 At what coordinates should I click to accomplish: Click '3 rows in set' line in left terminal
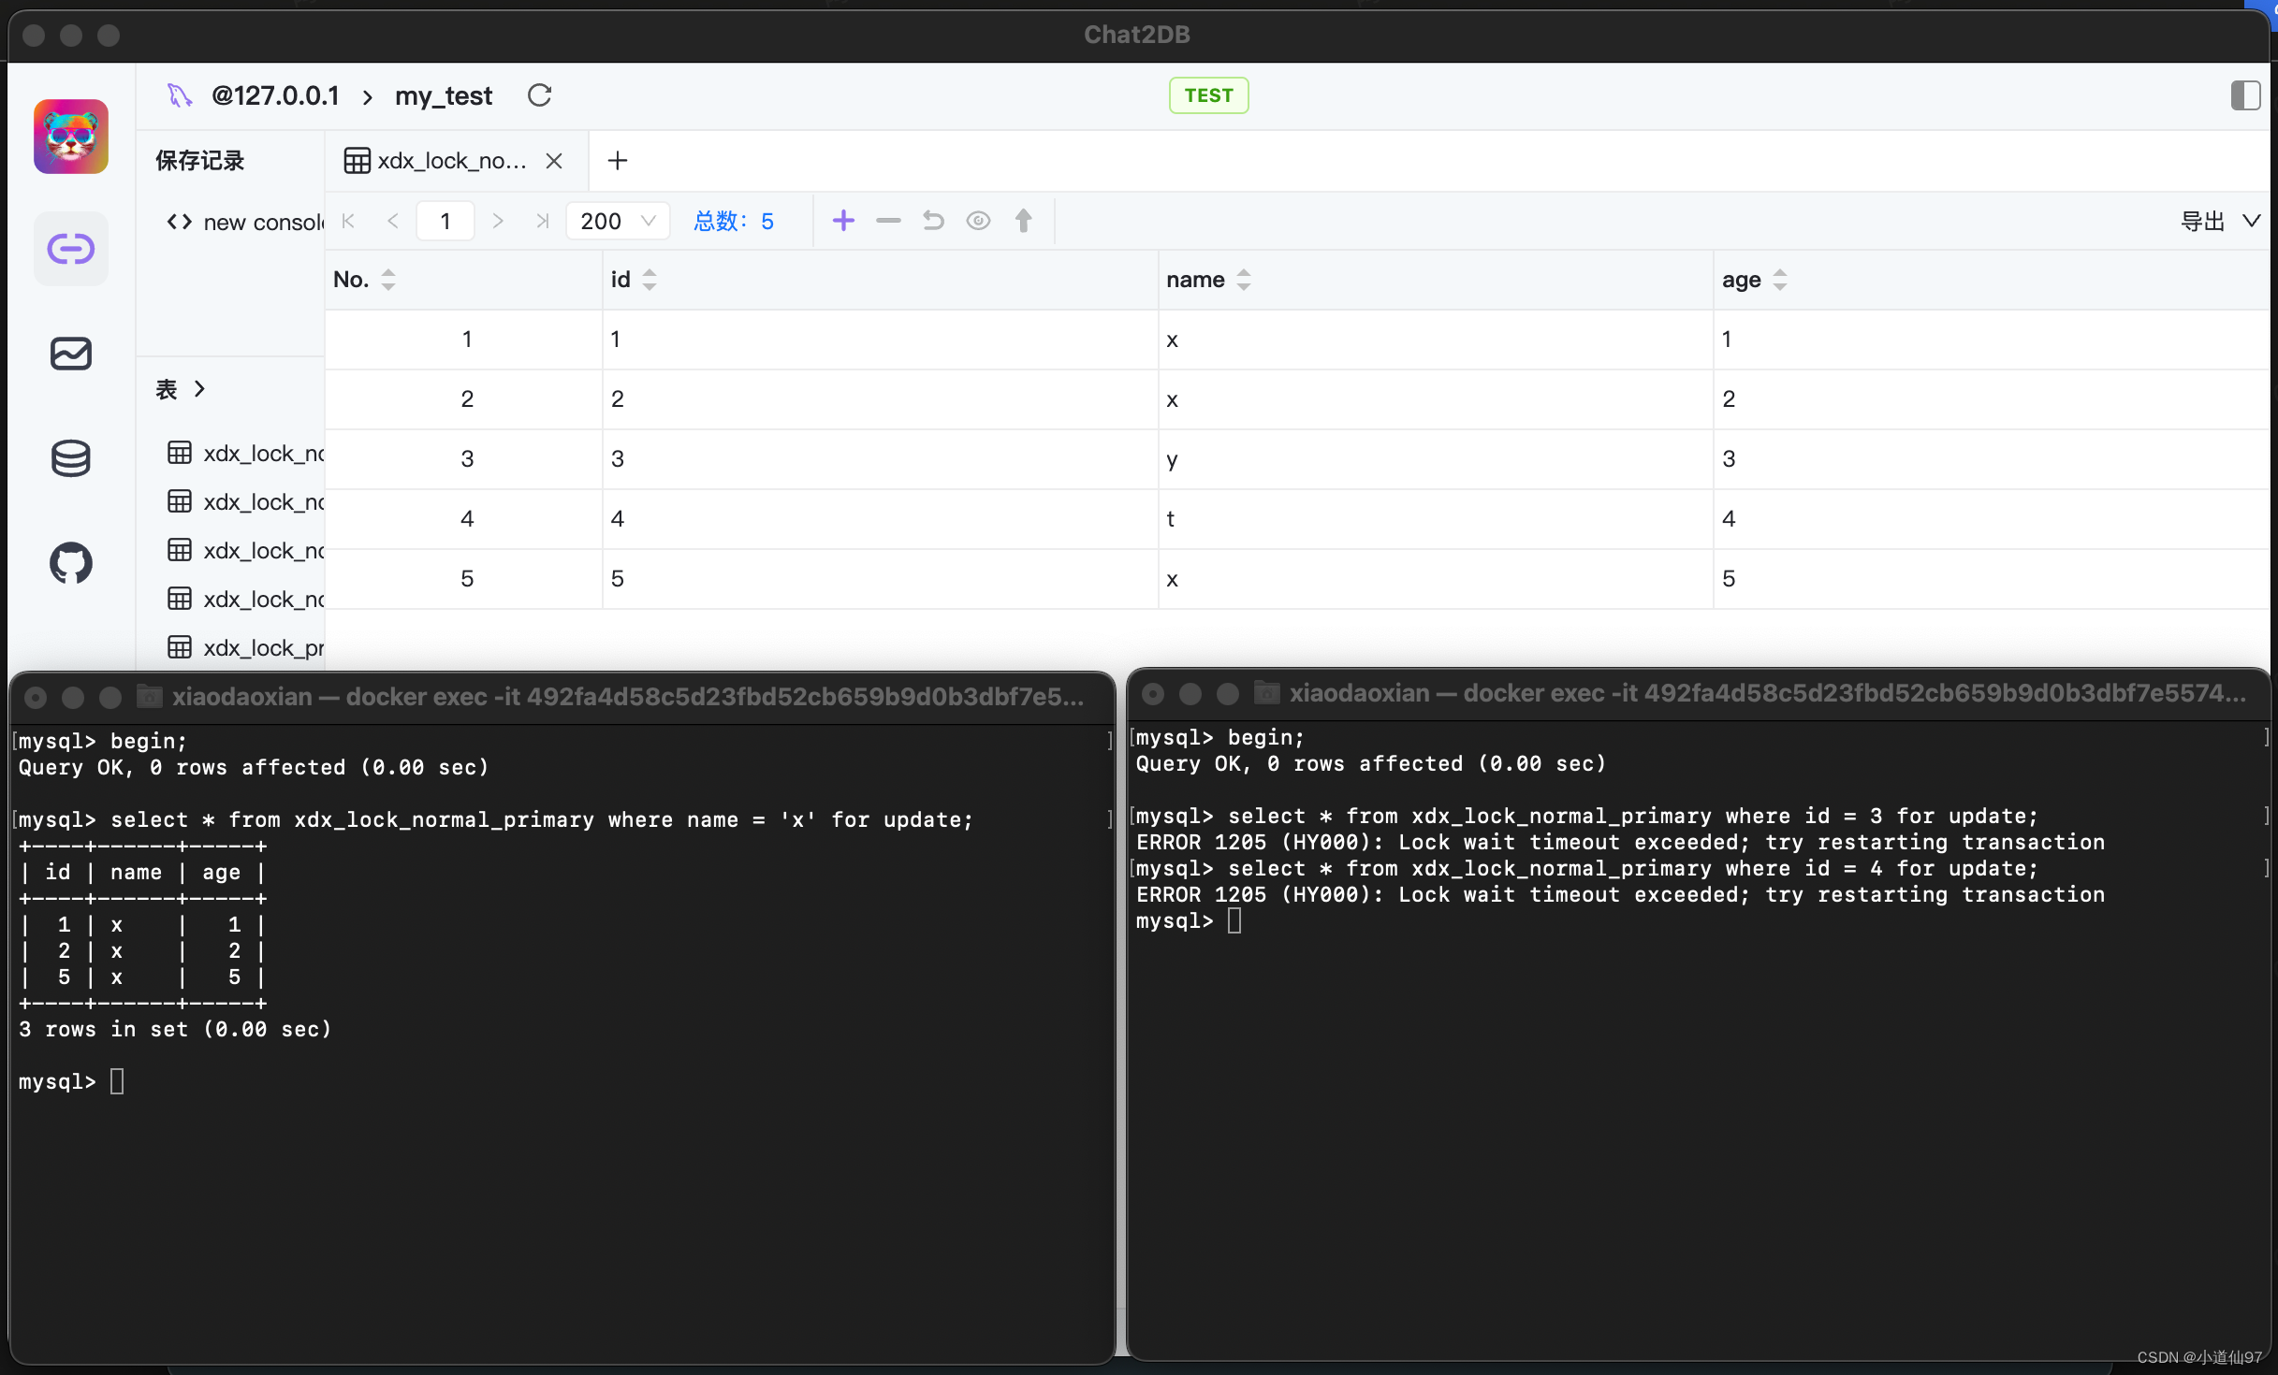(175, 1030)
